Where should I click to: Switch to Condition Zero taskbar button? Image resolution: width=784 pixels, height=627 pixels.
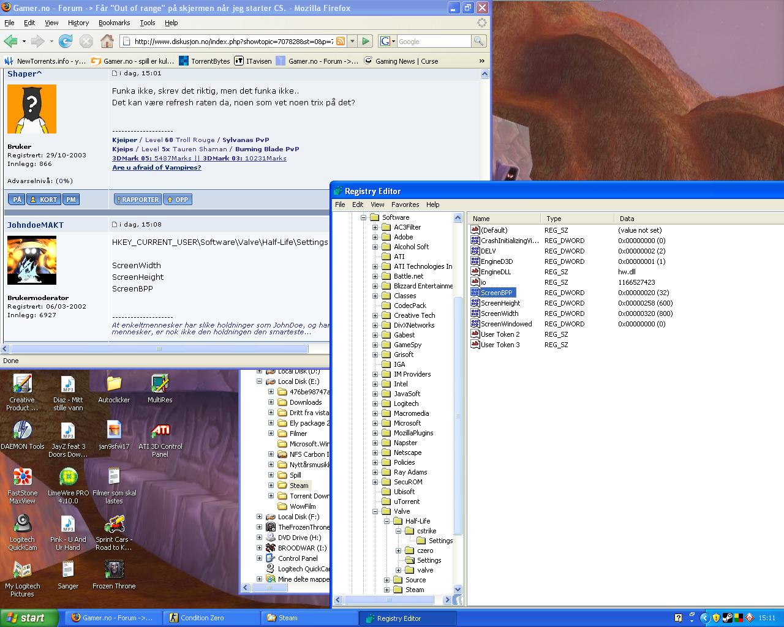(211, 618)
